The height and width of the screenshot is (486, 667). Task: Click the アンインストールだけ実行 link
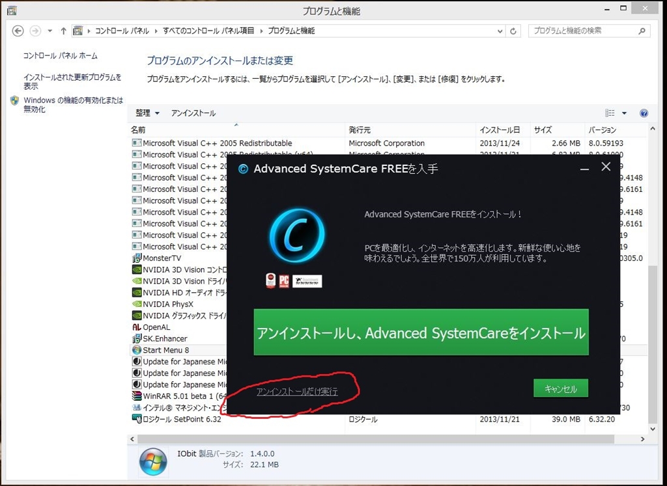point(297,391)
